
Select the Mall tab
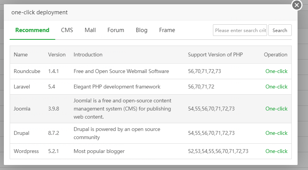coord(90,30)
